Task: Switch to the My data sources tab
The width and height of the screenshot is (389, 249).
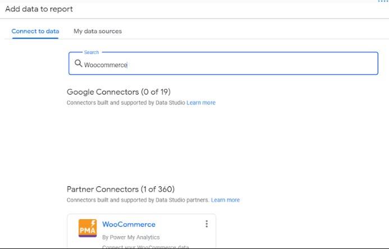Action: click(98, 31)
